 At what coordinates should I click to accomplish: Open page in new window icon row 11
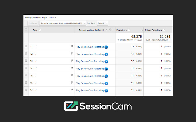pyautogui.click(x=72, y=46)
